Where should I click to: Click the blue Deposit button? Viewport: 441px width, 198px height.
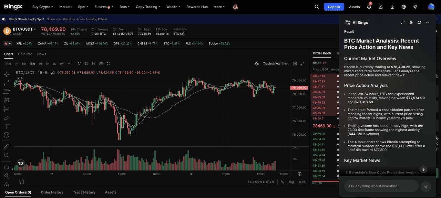point(334,7)
